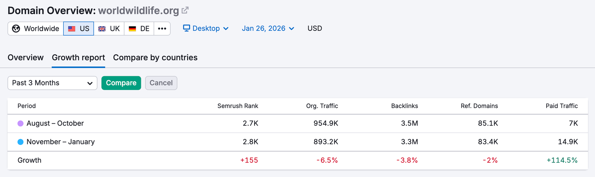Open the Jan 26, 2026 date dropdown

point(268,29)
